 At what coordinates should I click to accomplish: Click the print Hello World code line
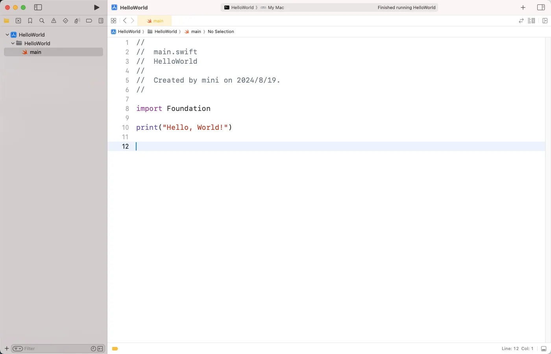[184, 127]
